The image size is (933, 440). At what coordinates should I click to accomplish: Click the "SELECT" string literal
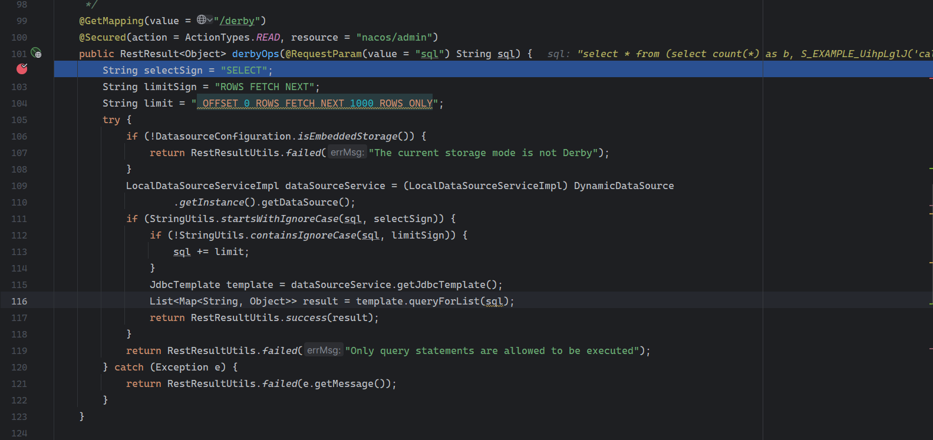click(244, 70)
